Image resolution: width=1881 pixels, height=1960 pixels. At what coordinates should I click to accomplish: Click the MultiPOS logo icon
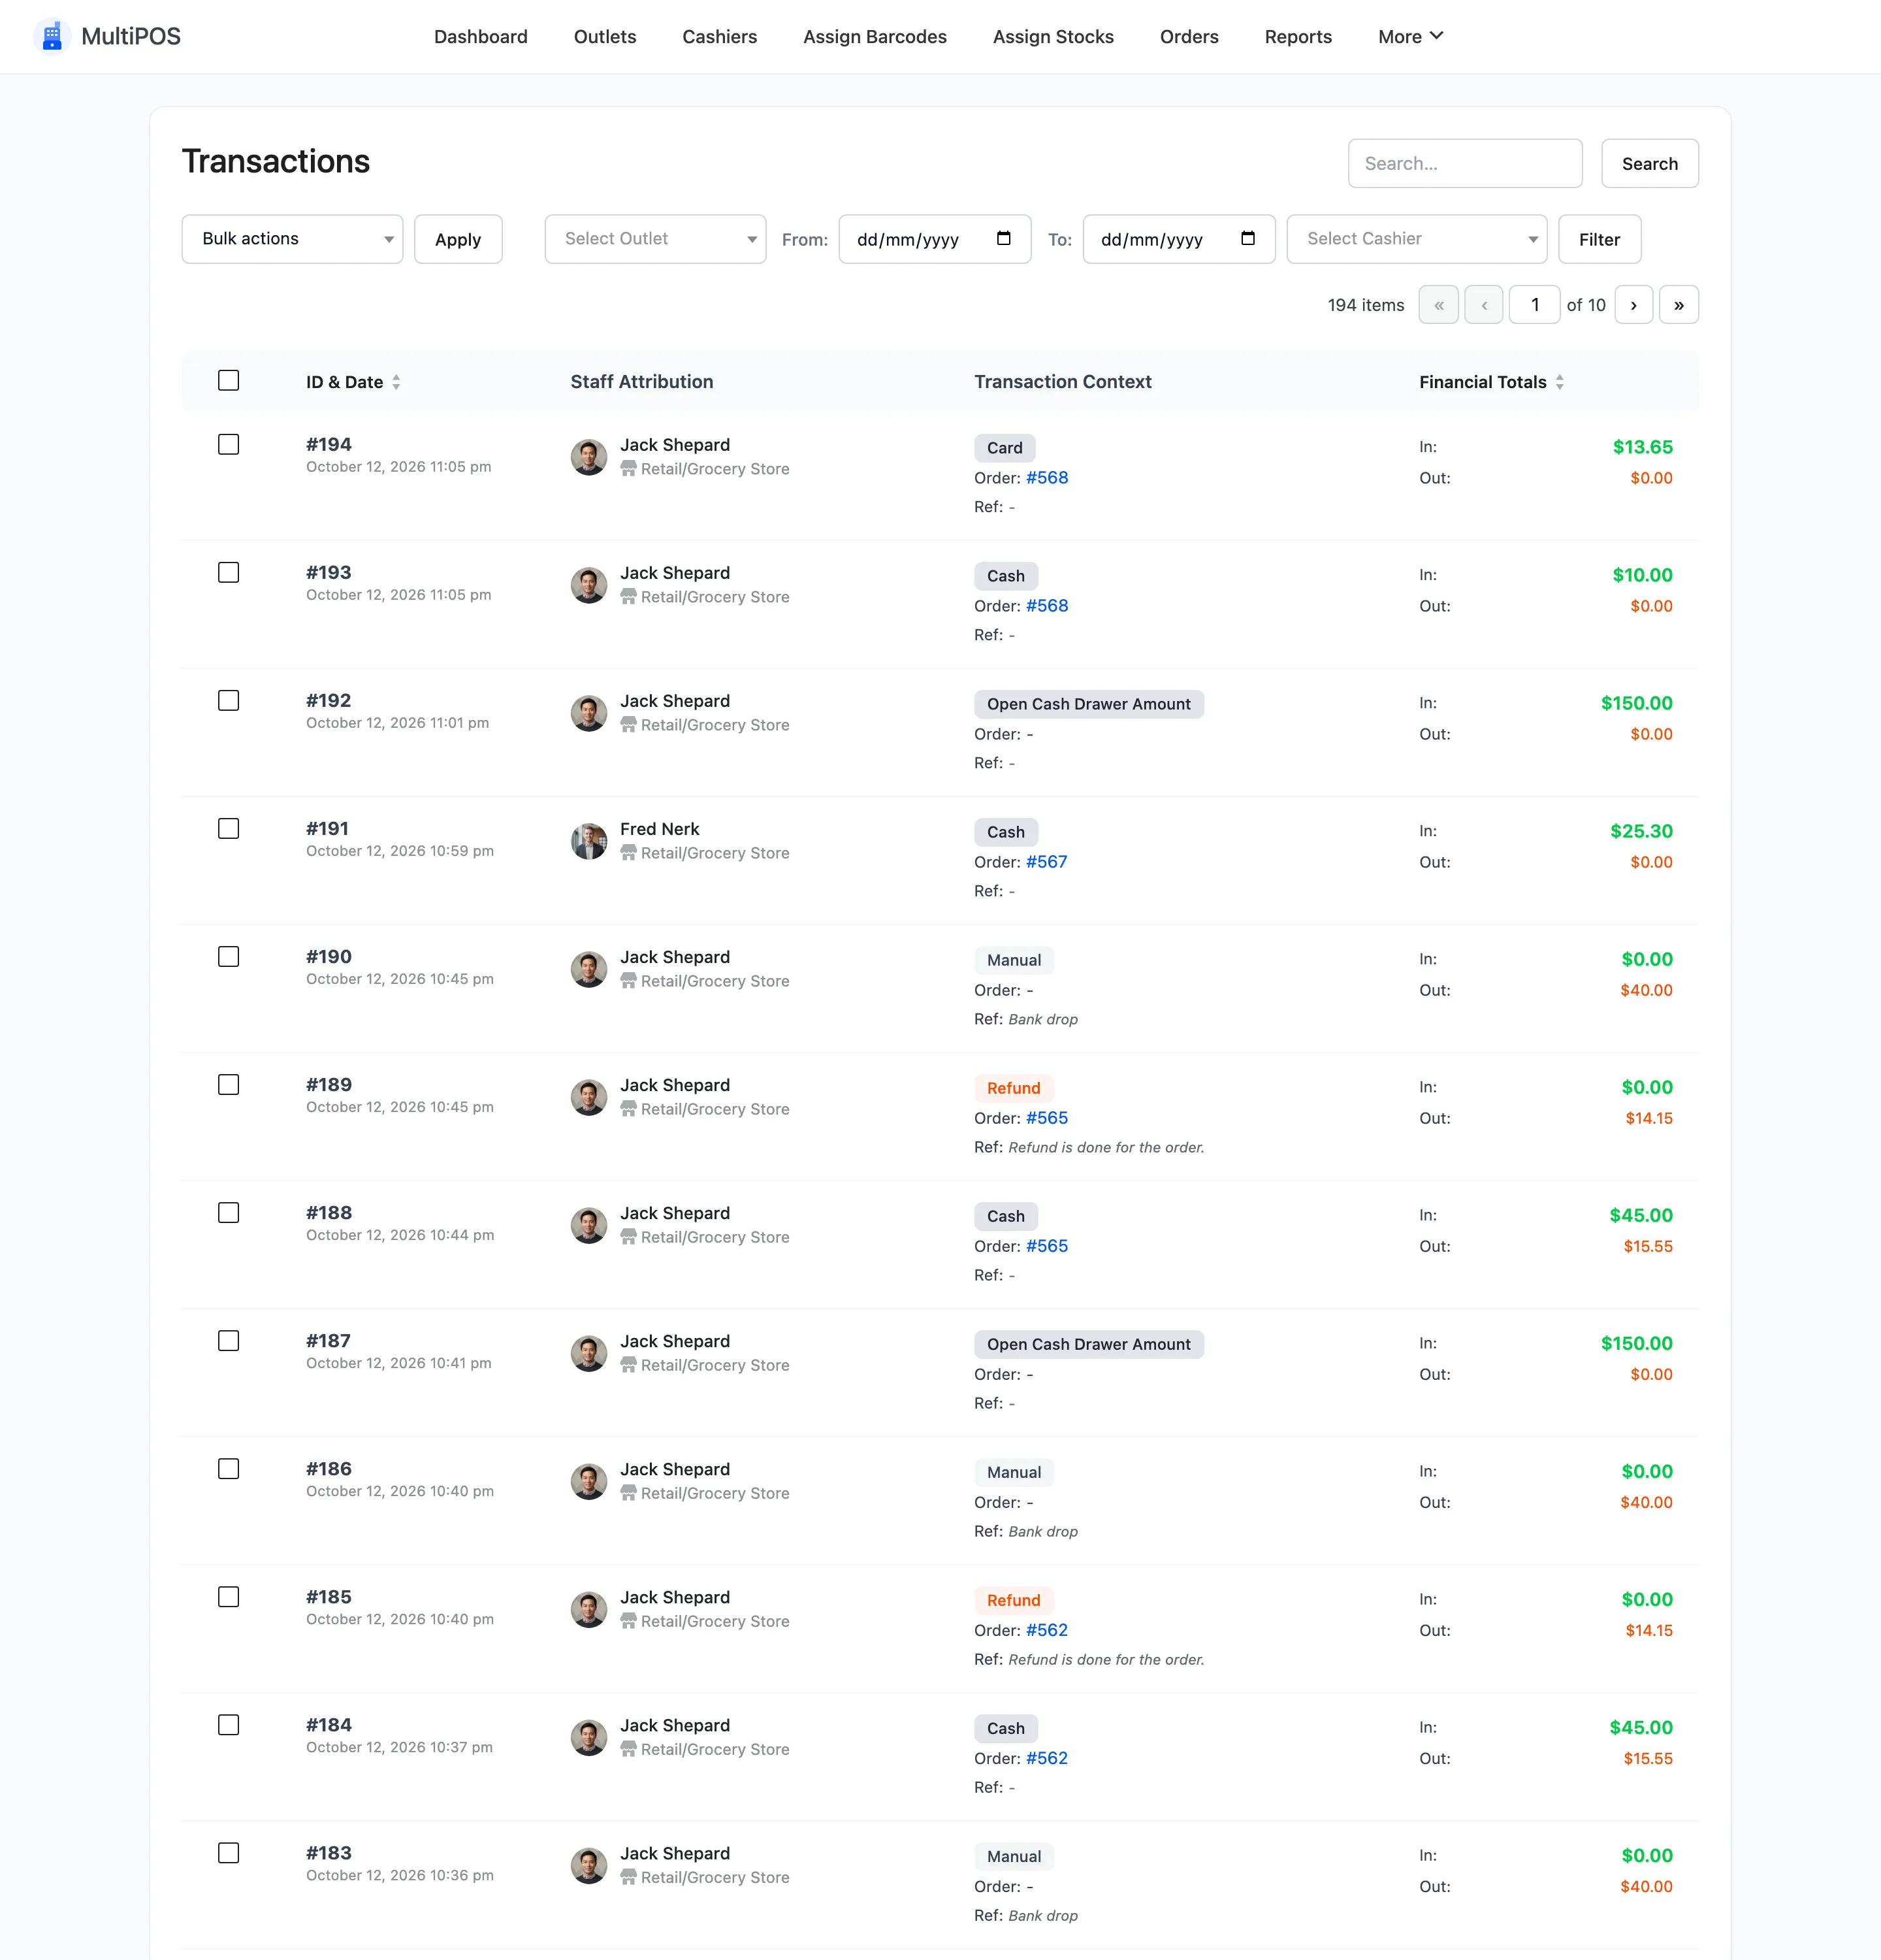coord(52,36)
